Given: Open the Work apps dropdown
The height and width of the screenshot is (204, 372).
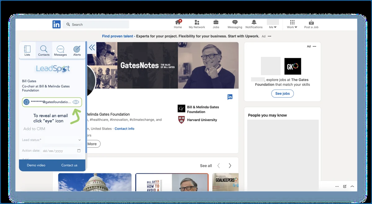Looking at the screenshot, I should click(292, 24).
